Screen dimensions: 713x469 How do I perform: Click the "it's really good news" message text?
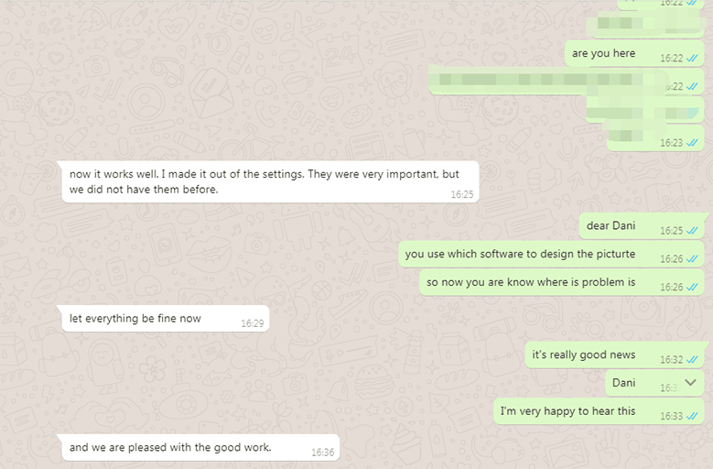click(584, 354)
